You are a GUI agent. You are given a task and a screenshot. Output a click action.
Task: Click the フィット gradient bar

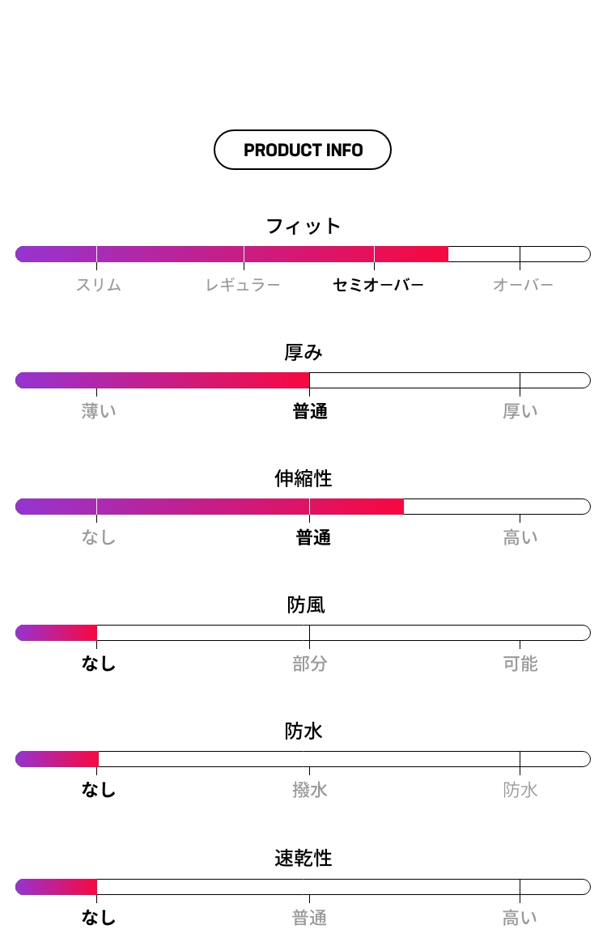pos(303,254)
